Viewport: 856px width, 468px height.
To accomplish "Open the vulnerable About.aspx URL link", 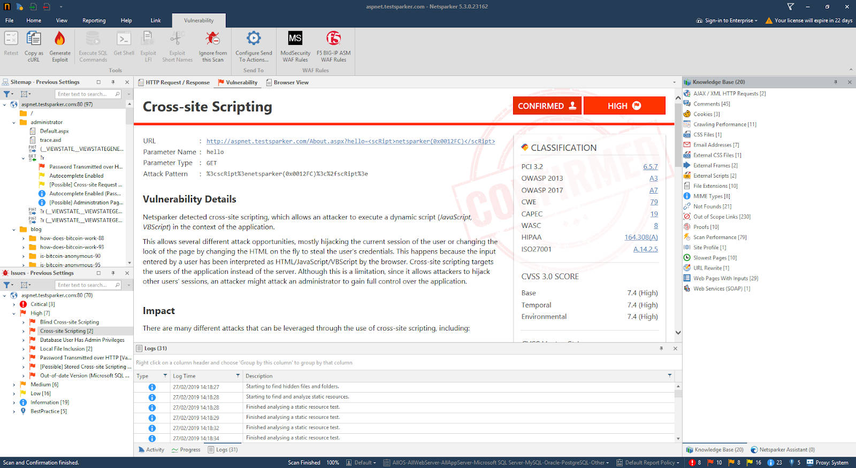I will click(350, 141).
